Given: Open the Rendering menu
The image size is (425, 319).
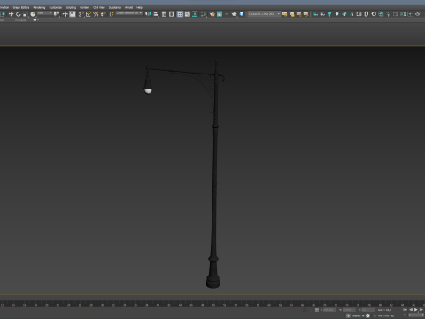Looking at the screenshot, I should pos(39,7).
